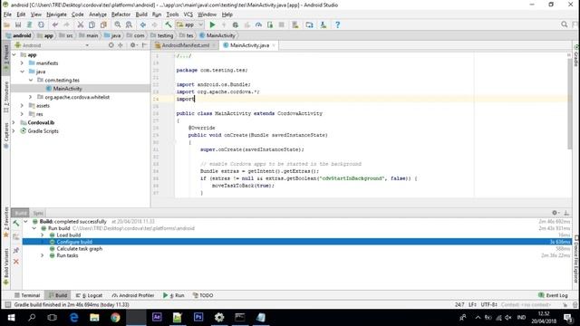Open the Gradle side panel
Screen dimensions: 580x326
[x=576, y=56]
